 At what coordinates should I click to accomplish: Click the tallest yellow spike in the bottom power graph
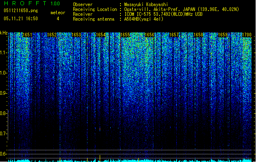100,158
